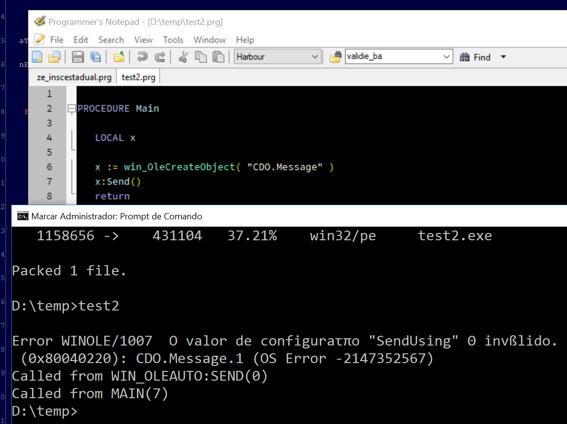This screenshot has width=567, height=424.
Task: Expand the Find button options arrow
Action: 503,57
